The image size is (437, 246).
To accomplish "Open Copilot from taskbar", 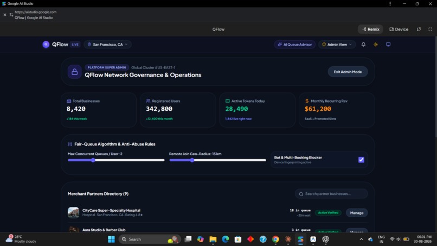I will coord(201,239).
